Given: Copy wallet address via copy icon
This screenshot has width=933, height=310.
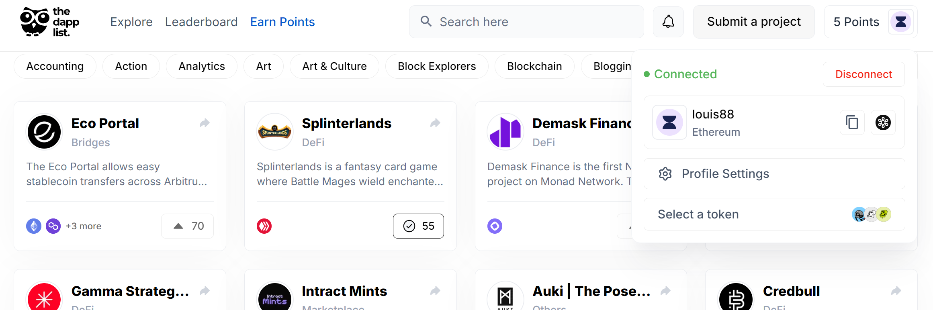Looking at the screenshot, I should coord(852,122).
